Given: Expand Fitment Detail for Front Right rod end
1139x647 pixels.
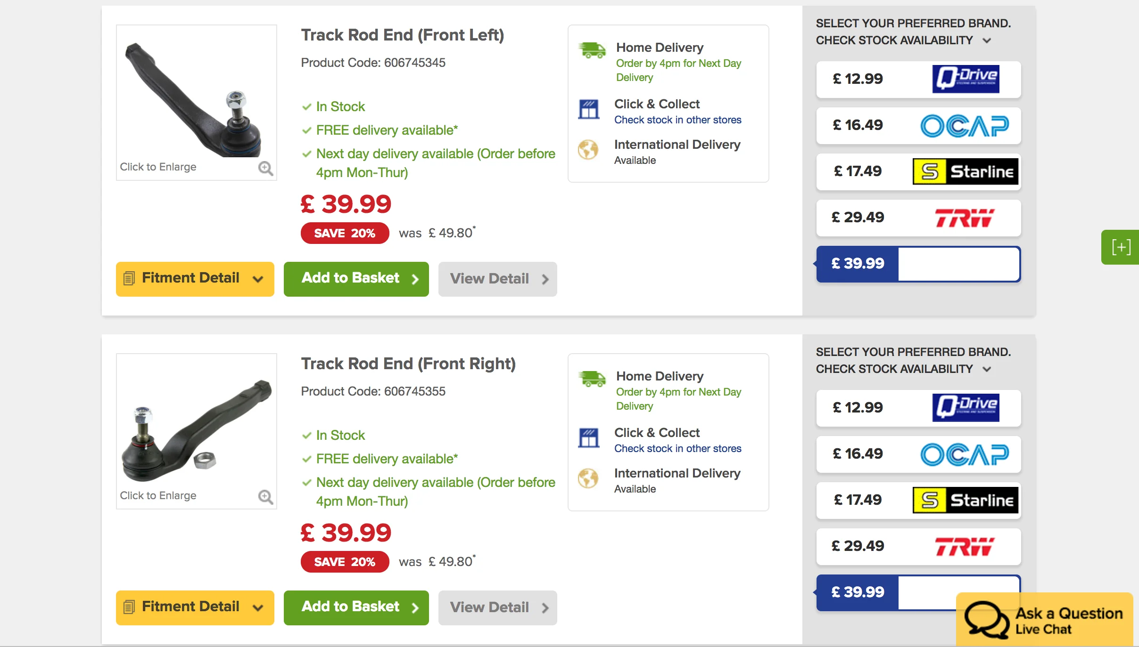Looking at the screenshot, I should click(x=195, y=607).
